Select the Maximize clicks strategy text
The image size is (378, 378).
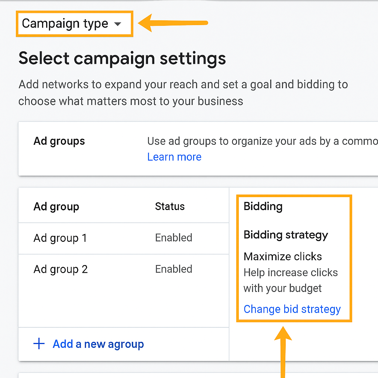[x=283, y=257]
